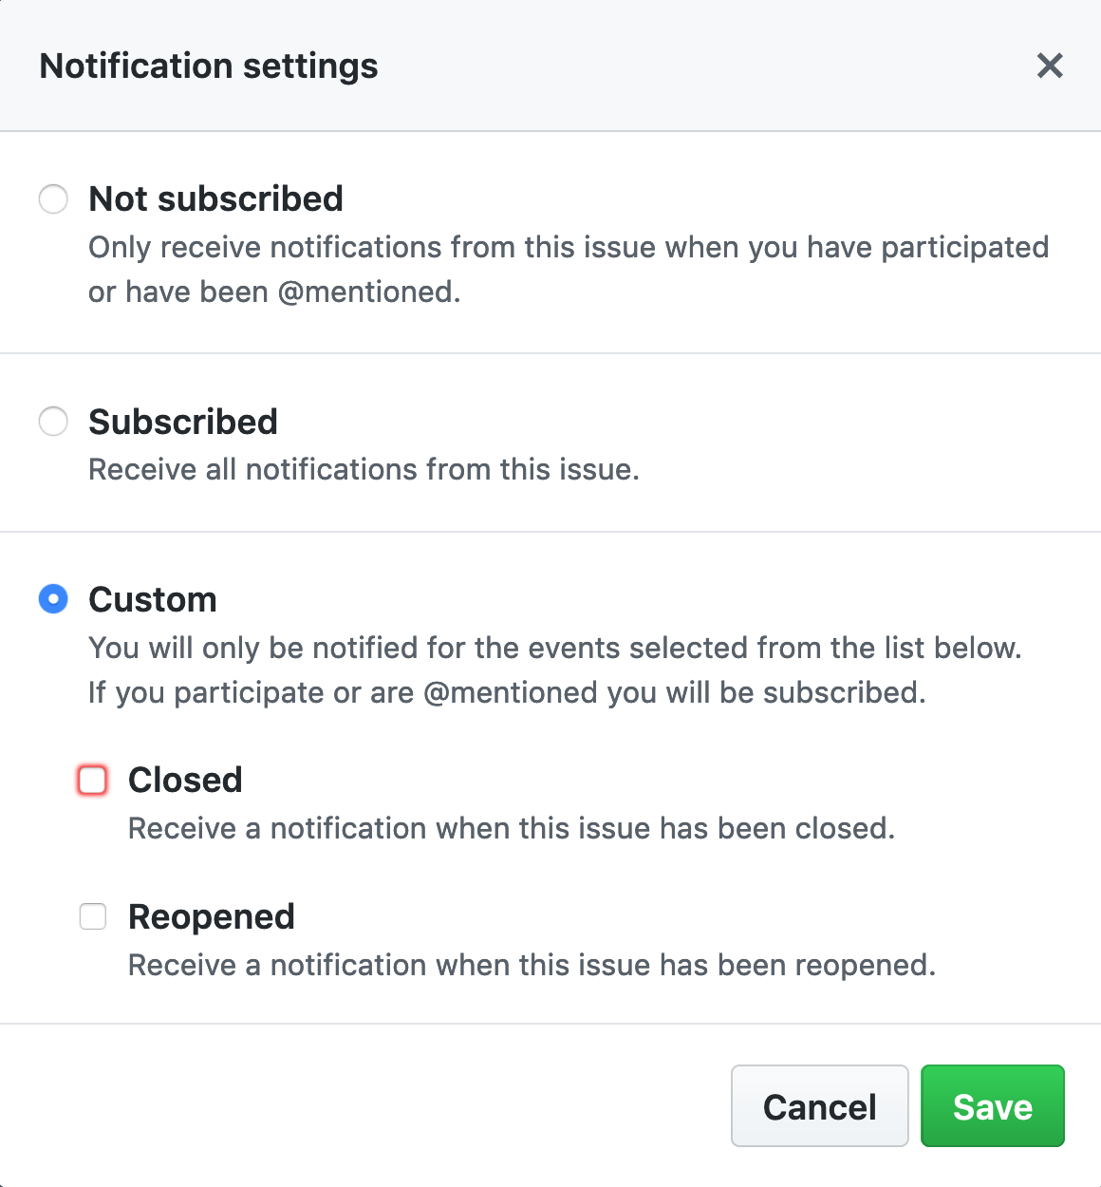Click the "or have been @mentioned" text line
The image size is (1101, 1187).
tap(274, 292)
